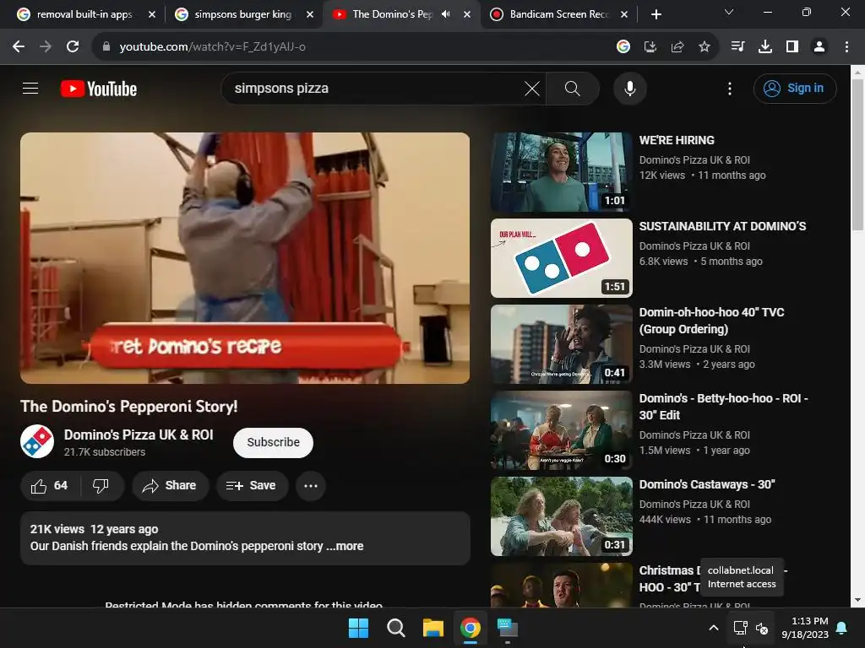Viewport: 865px width, 648px height.
Task: Go forward in browser history
Action: [x=46, y=47]
